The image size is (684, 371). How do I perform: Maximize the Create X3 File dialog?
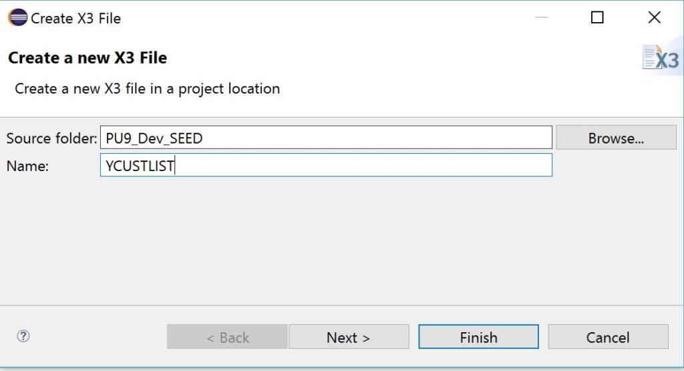[x=597, y=18]
